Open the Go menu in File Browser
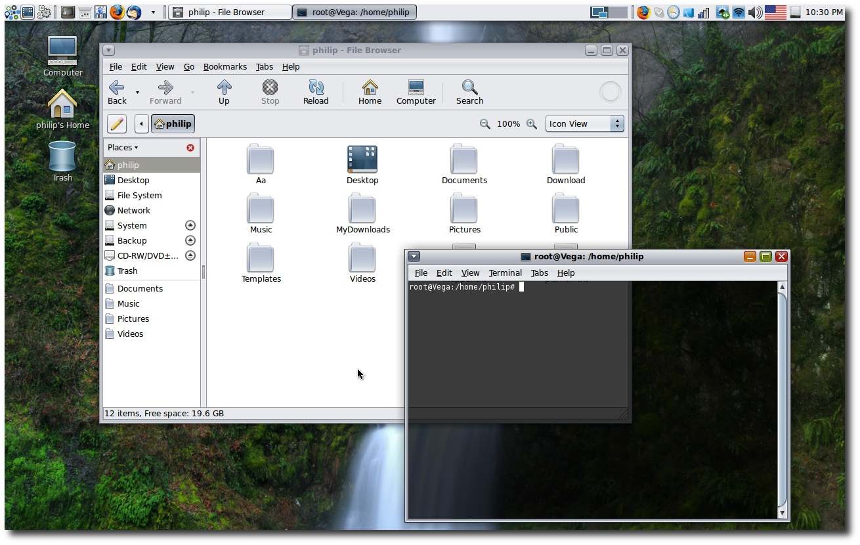860x545 pixels. pos(189,66)
